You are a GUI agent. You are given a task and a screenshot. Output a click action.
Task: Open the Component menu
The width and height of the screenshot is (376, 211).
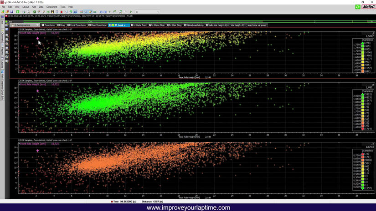[x=52, y=7]
